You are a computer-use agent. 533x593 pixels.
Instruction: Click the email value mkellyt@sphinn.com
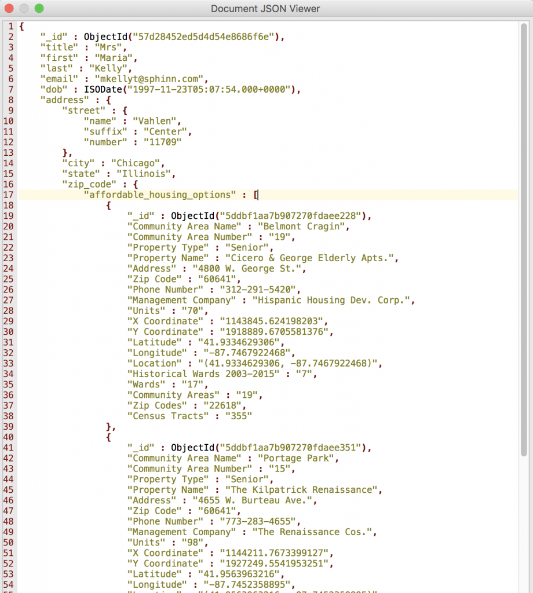click(152, 78)
